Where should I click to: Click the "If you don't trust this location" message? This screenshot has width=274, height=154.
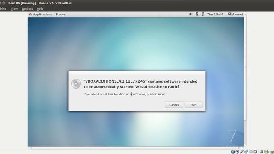pos(125,94)
